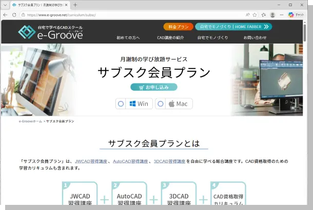The height and width of the screenshot is (210, 313).
Task: Open the JWCAD習得講座 link
Action: click(91, 161)
